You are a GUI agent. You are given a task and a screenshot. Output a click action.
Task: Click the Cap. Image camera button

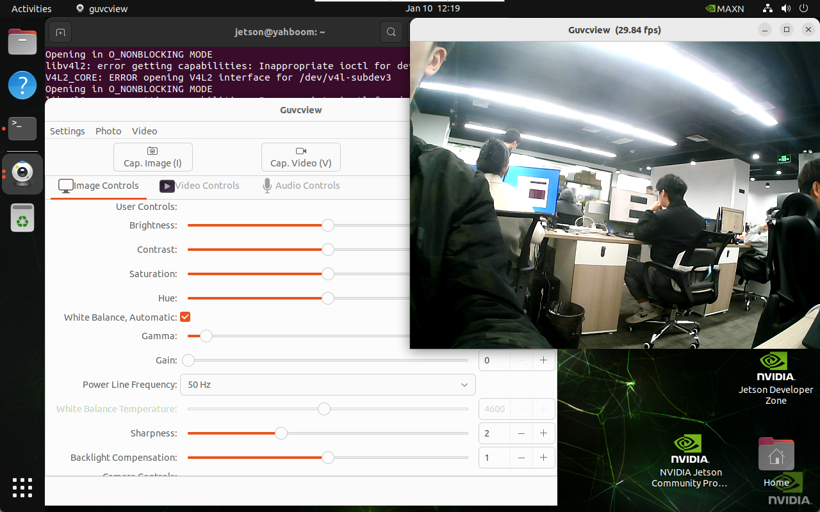(152, 157)
